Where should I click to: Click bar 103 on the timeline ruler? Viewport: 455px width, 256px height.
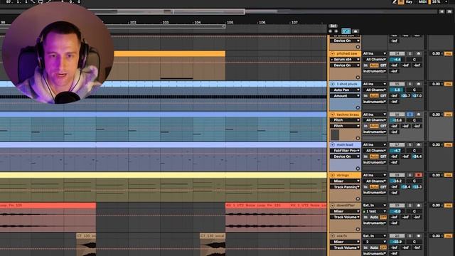point(165,22)
